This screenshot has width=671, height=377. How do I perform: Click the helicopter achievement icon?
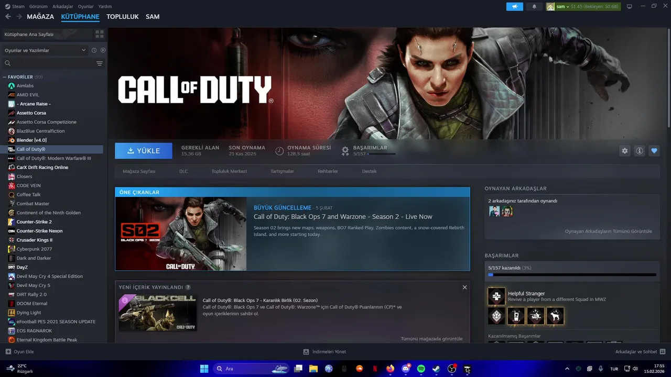535,316
